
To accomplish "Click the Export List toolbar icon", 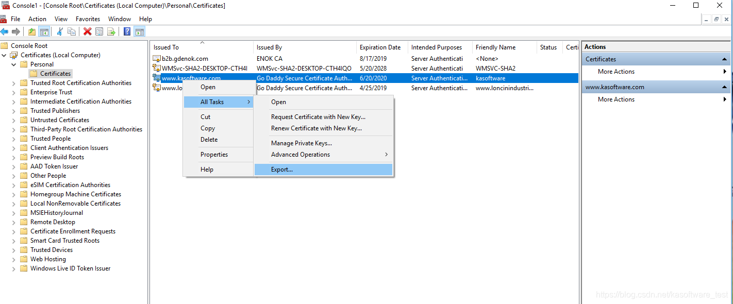I will [x=111, y=32].
